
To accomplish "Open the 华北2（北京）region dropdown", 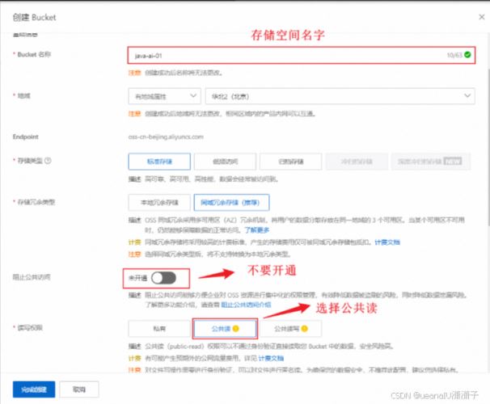I will click(340, 96).
